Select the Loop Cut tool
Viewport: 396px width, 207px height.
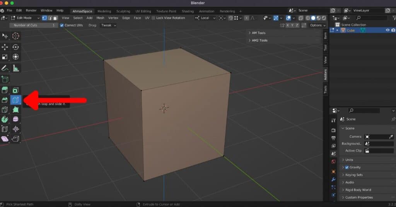point(16,100)
